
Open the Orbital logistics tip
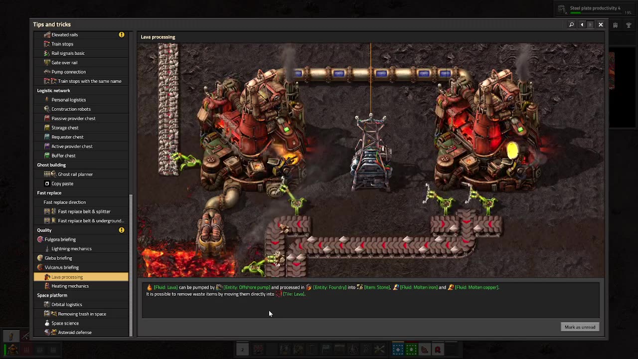(81, 305)
